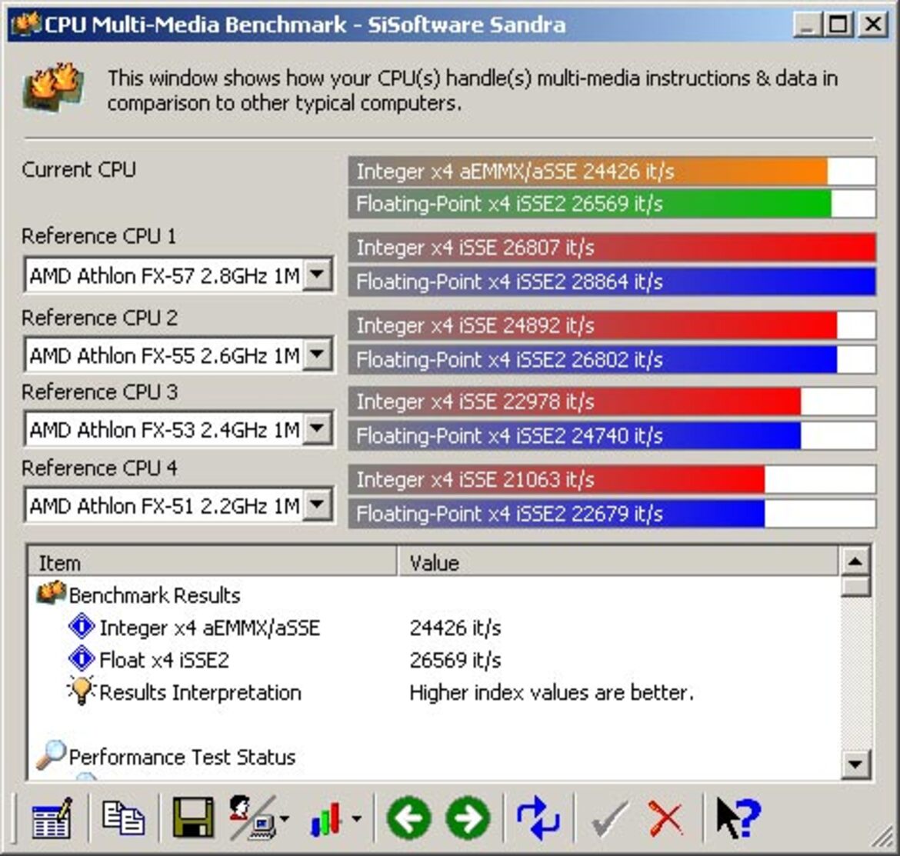Screen dimensions: 900x856
Task: Click the results list scrollbar thumb
Action: pyautogui.click(x=855, y=587)
